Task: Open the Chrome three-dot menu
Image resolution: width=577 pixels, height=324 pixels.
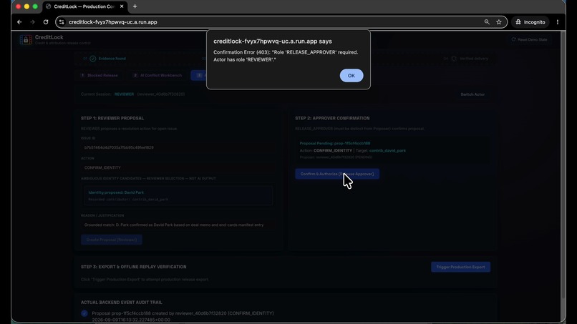Action: (558, 22)
